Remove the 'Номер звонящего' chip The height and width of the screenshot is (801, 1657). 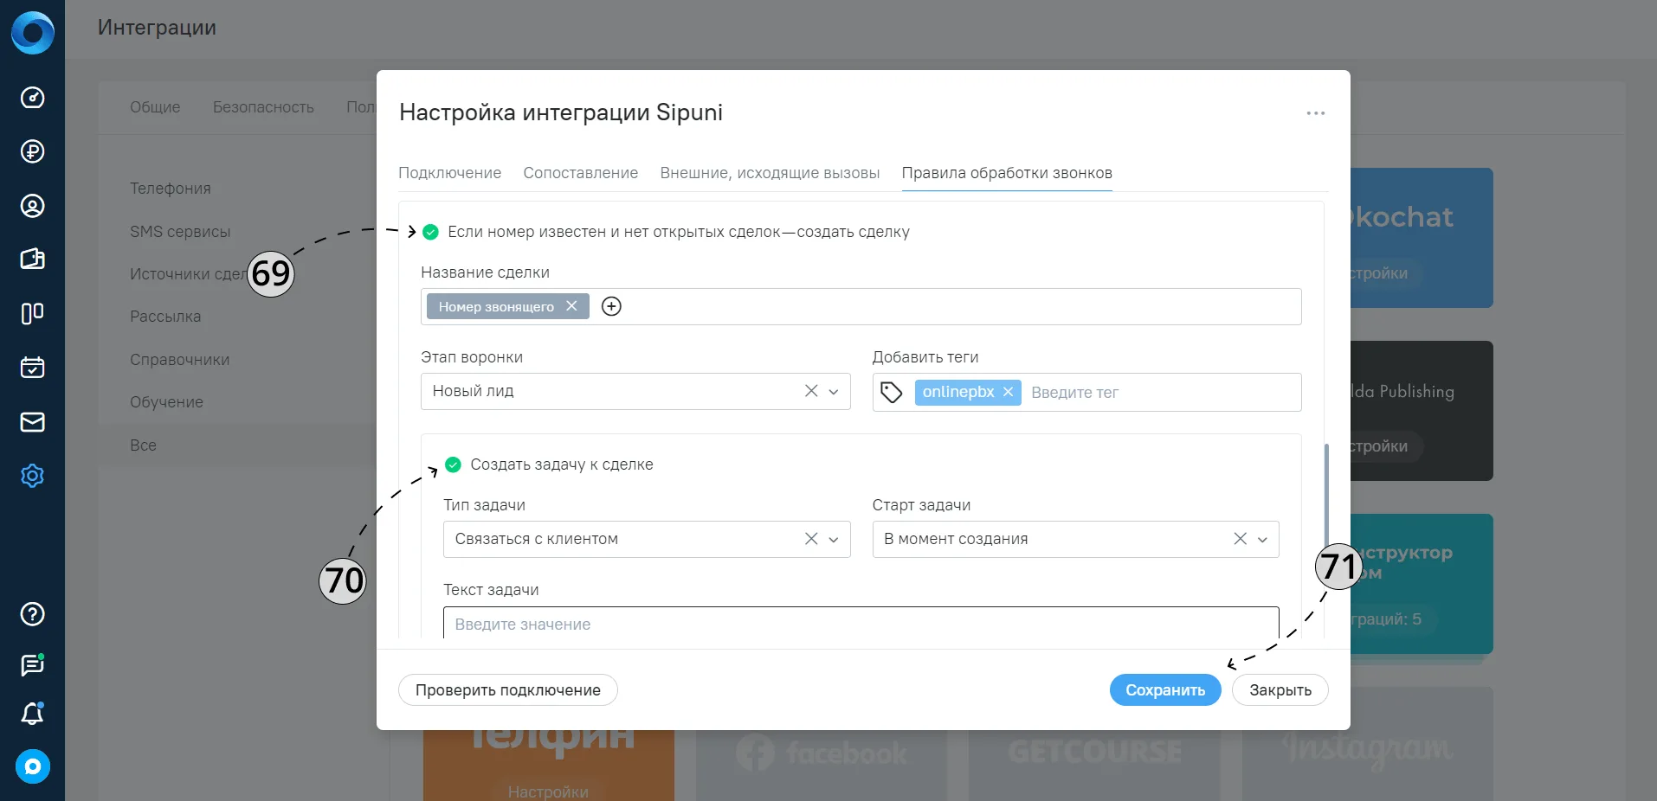[x=571, y=306]
